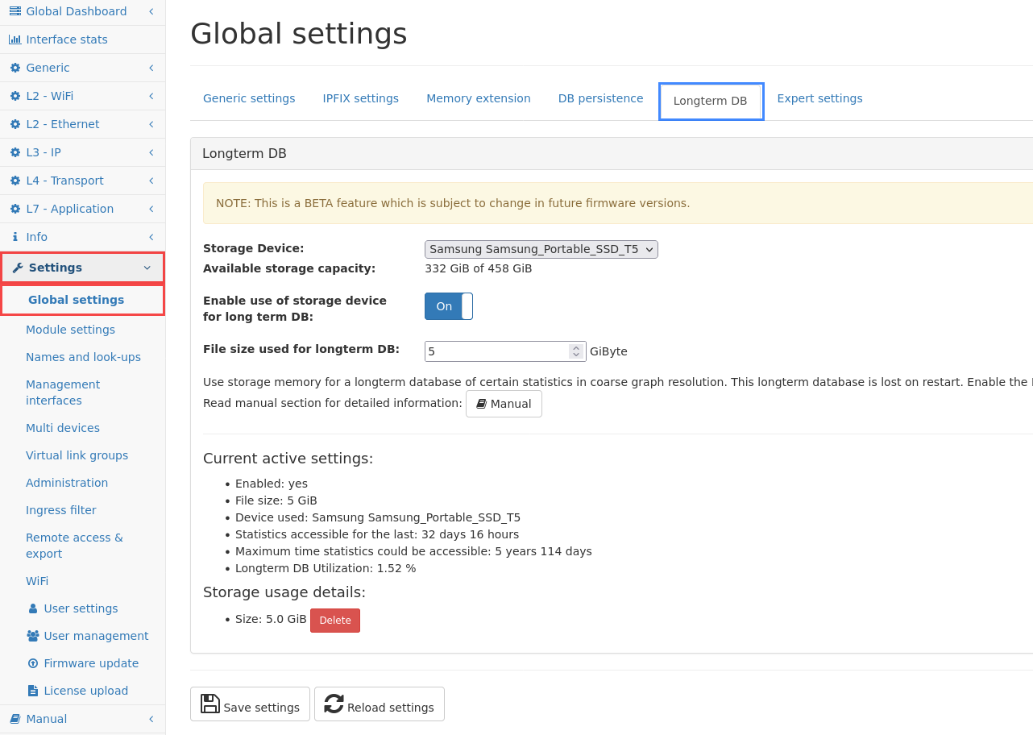Click the User settings person icon

tap(33, 608)
